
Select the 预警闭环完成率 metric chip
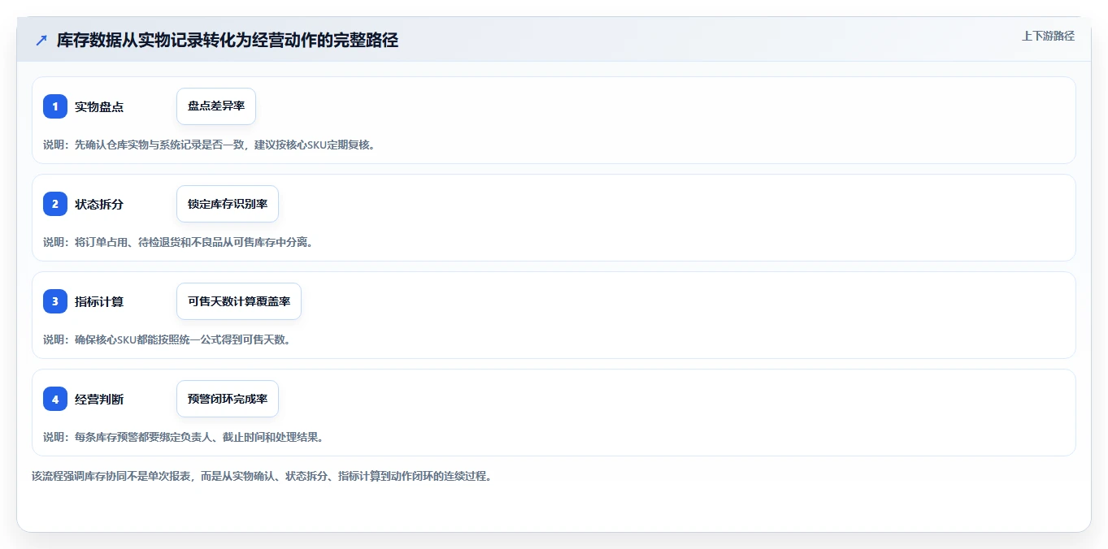[228, 399]
